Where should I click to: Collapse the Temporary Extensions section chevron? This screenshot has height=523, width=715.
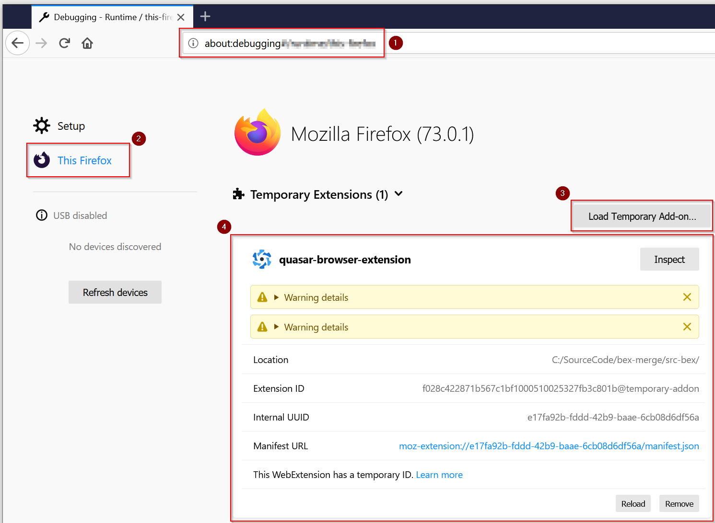399,194
